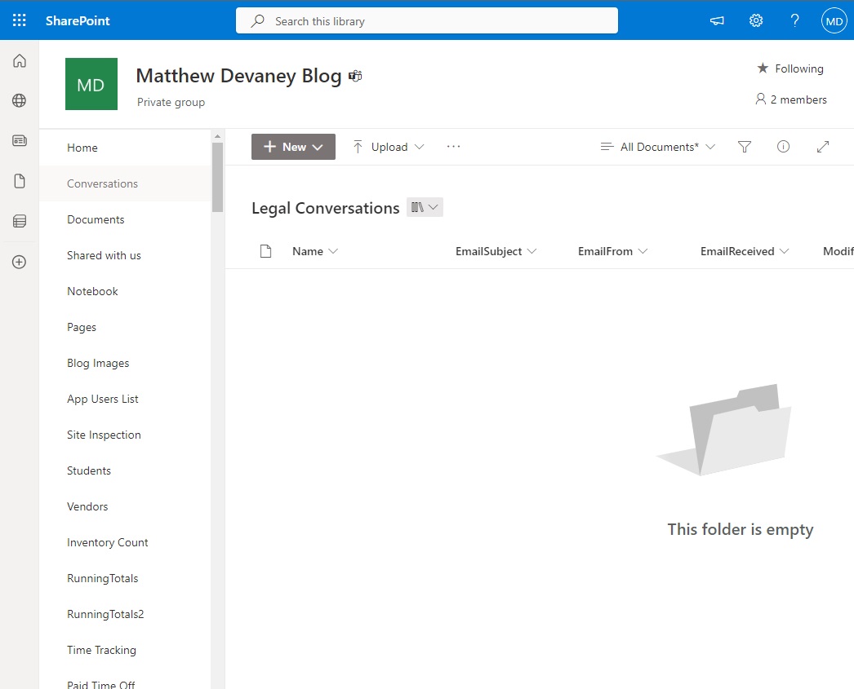
Task: Expand content with the full-screen arrow icon
Action: point(823,147)
